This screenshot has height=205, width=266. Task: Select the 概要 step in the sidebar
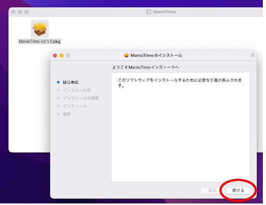click(66, 114)
